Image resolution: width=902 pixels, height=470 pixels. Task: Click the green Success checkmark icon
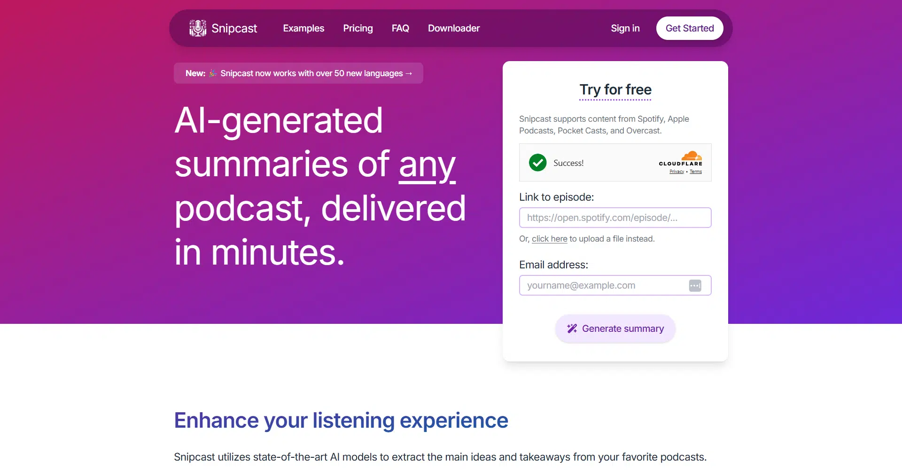(537, 163)
